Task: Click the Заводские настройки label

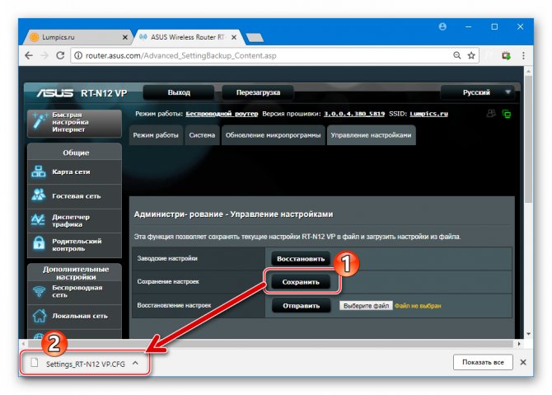Action: coord(167,259)
